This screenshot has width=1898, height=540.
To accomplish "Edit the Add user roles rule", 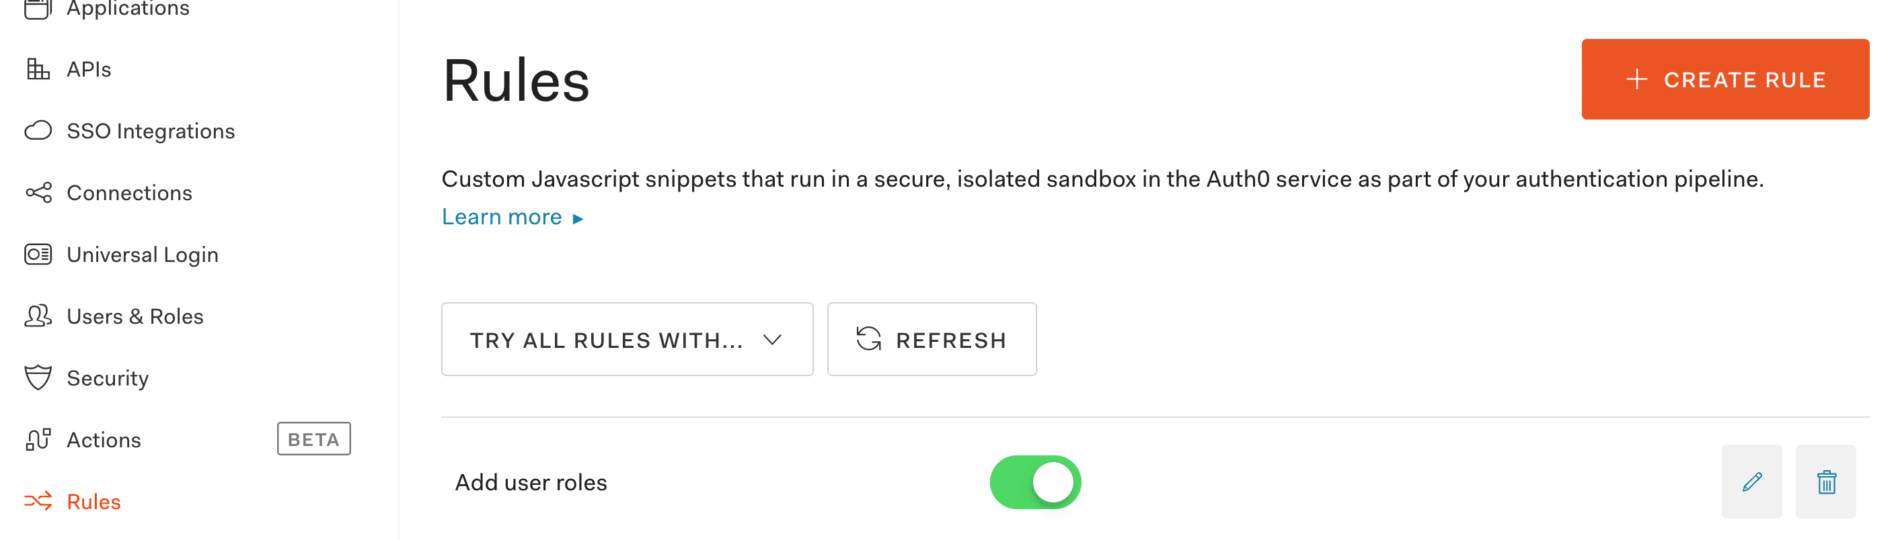I will (x=1752, y=482).
